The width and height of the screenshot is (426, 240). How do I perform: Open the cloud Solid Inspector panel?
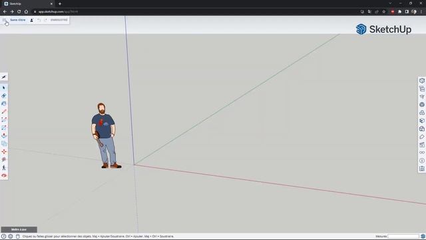coord(422,113)
